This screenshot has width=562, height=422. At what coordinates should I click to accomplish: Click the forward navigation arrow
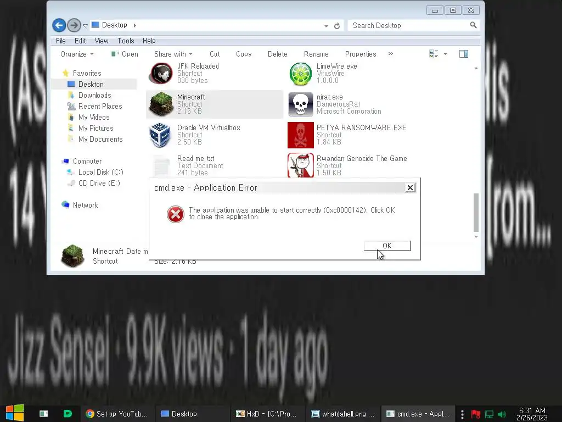click(74, 25)
